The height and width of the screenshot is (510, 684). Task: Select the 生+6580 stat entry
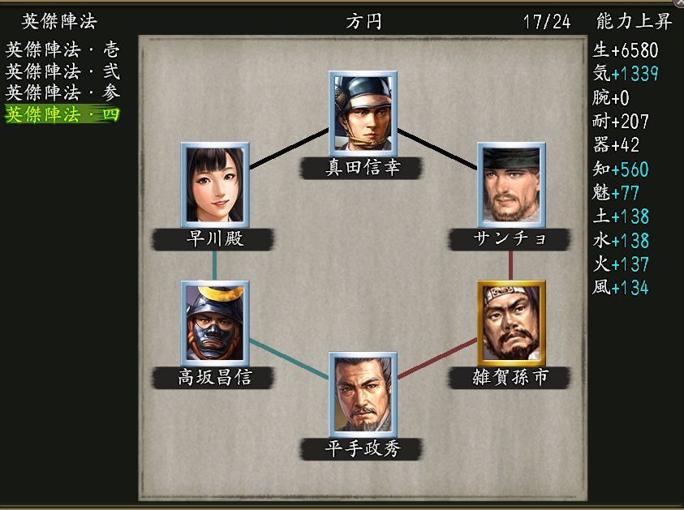[626, 50]
